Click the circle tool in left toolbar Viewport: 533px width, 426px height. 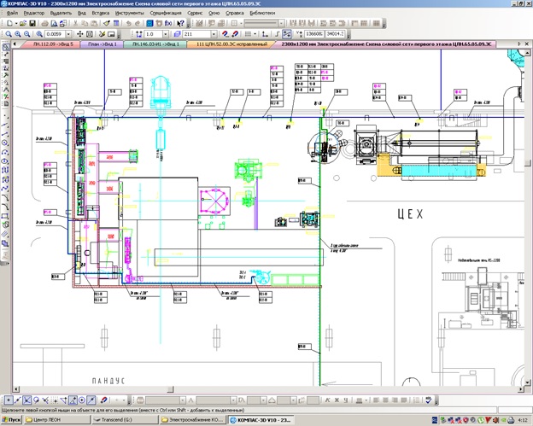(x=5, y=143)
